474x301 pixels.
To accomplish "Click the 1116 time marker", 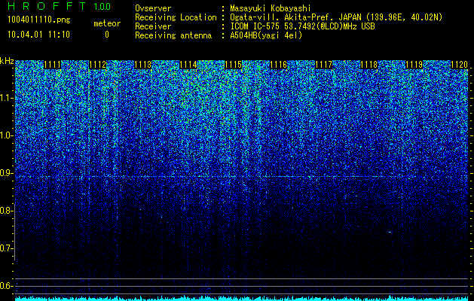I will [x=278, y=65].
